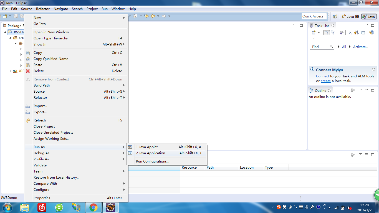Click the Java Applet icon in submenu

pyautogui.click(x=130, y=147)
